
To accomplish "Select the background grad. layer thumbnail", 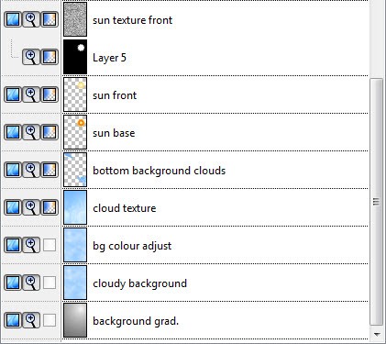I will point(75,320).
